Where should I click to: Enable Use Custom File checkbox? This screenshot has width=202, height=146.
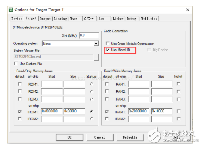click(x=16, y=64)
